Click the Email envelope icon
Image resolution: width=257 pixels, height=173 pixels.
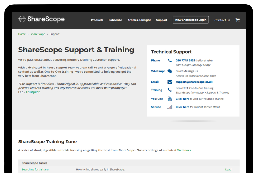tap(170, 82)
